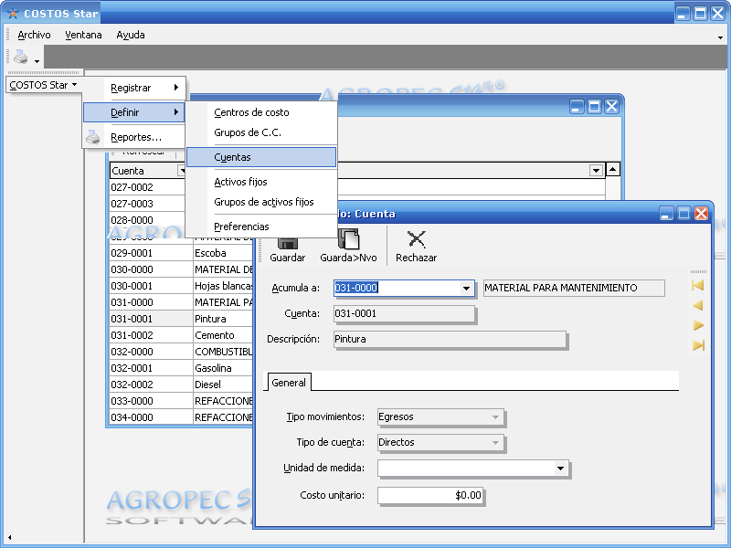Click the Descripción field containing Pintura
The height and width of the screenshot is (548, 731).
450,339
